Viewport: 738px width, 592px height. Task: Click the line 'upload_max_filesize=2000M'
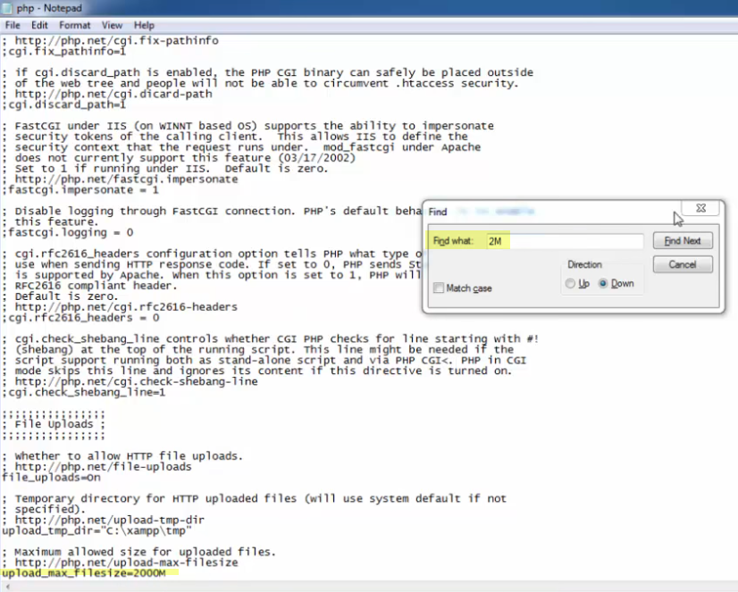tap(84, 573)
